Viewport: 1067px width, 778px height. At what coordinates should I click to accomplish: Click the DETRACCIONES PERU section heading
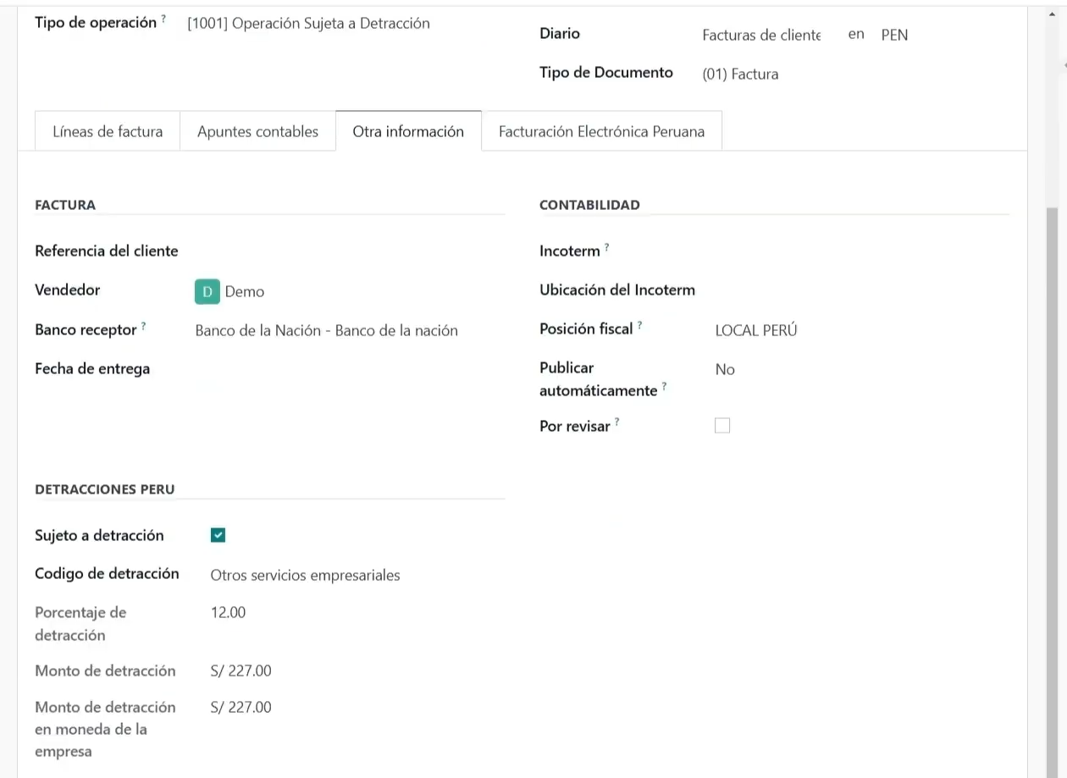(x=105, y=489)
